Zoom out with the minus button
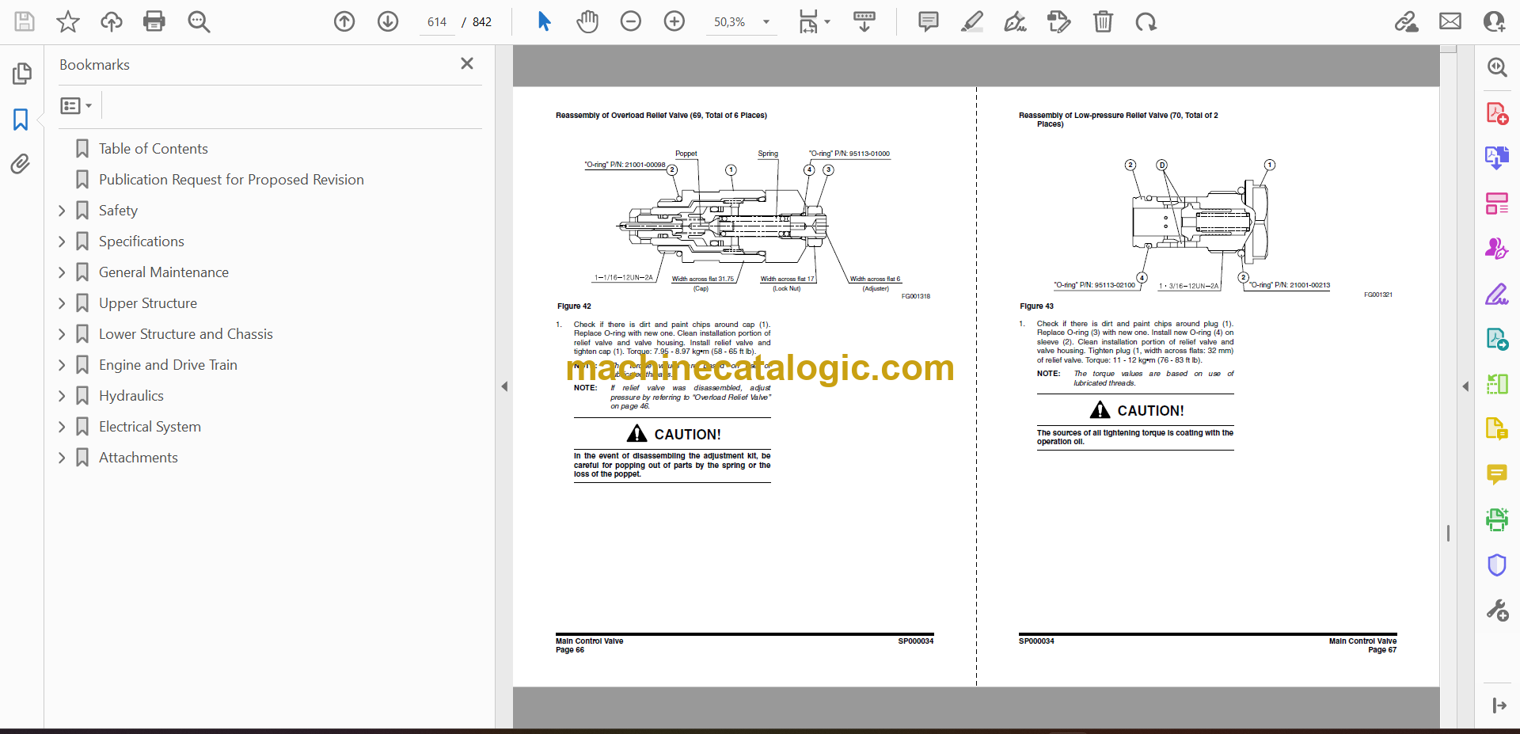This screenshot has height=734, width=1520. click(631, 21)
